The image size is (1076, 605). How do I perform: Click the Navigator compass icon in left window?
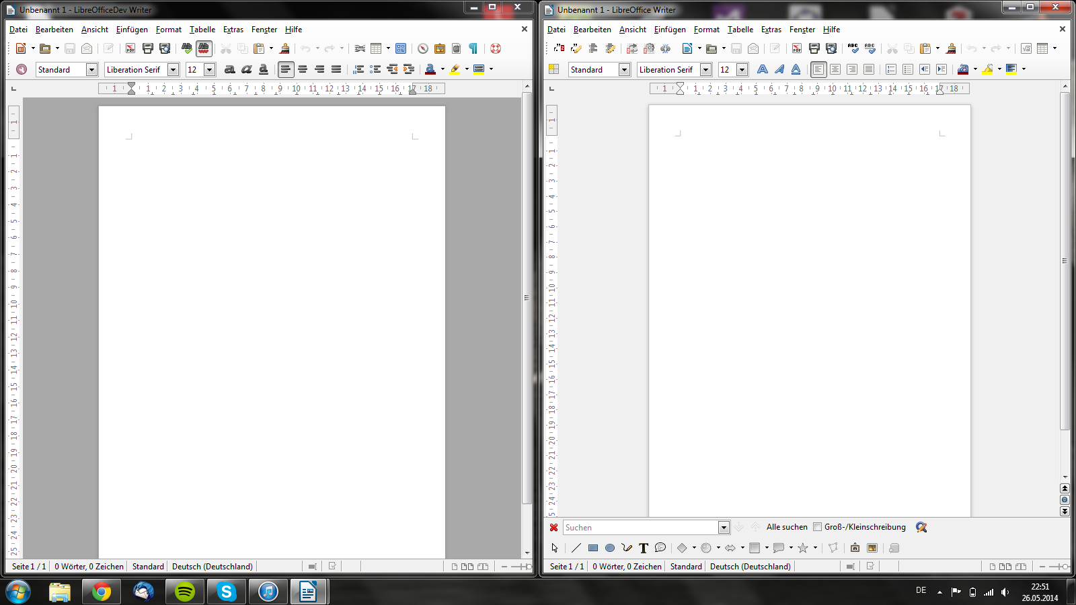[422, 48]
